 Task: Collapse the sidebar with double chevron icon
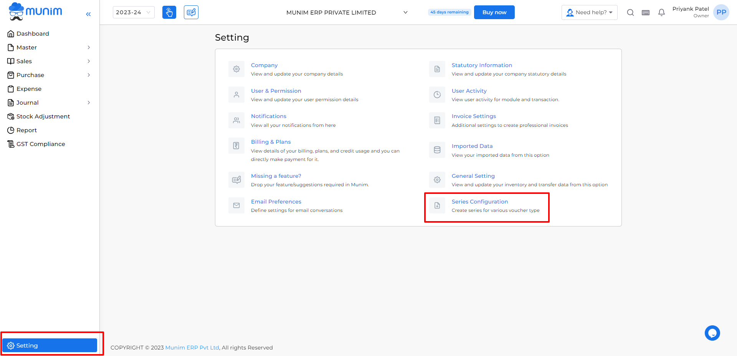[88, 14]
